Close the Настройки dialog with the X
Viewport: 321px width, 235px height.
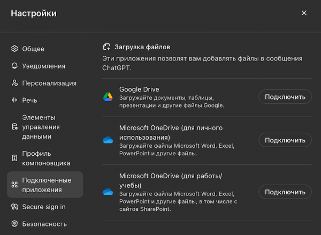[304, 13]
